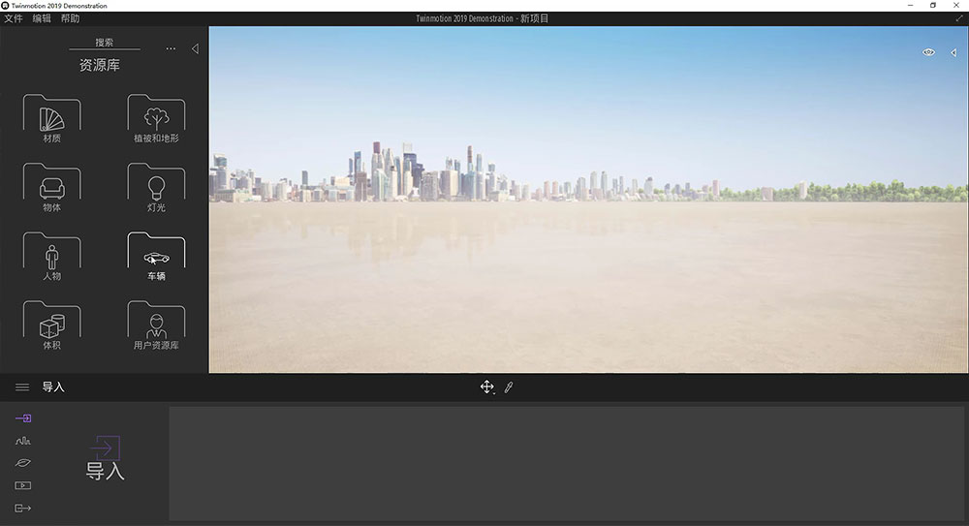Toggle the viewport eye visibility icon
969x526 pixels.
(928, 52)
